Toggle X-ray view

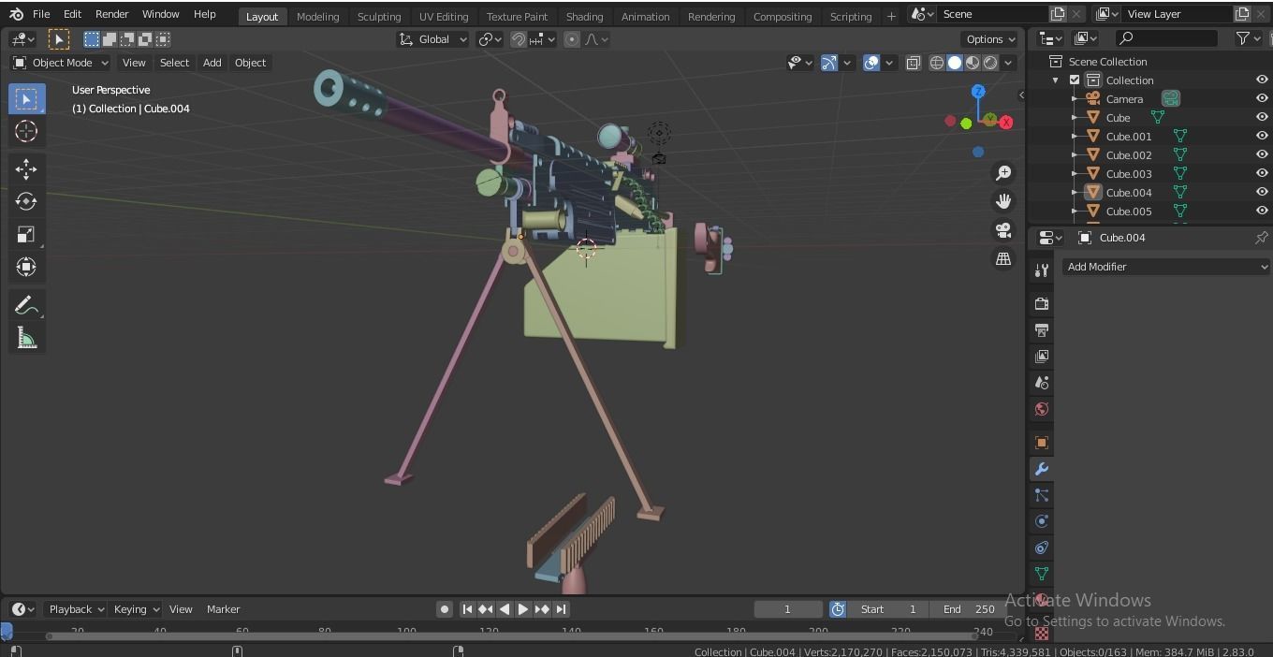[913, 63]
